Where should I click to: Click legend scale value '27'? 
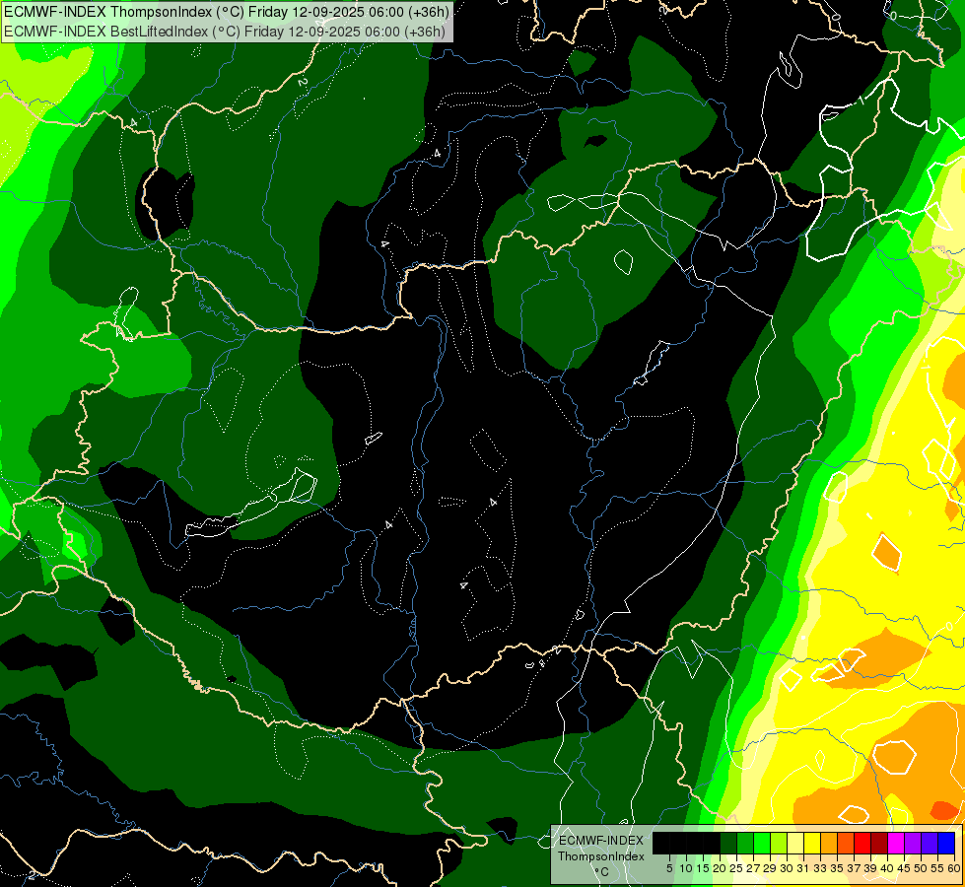click(753, 868)
